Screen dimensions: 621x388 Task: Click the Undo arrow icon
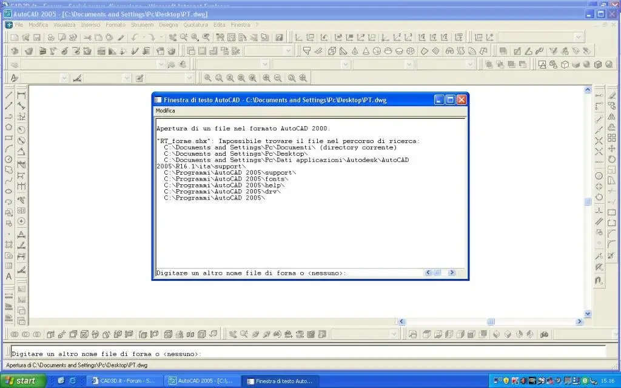pyautogui.click(x=135, y=38)
